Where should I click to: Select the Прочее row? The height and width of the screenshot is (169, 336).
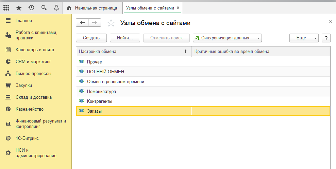coord(203,62)
